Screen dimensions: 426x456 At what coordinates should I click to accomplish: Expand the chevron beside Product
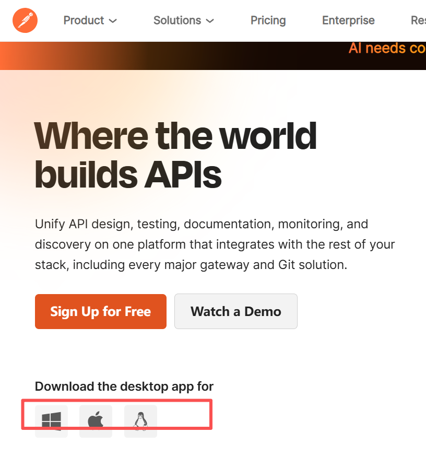pos(113,21)
